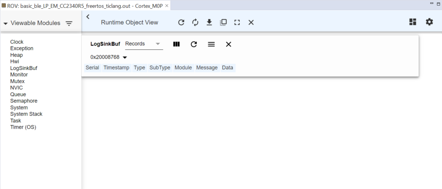Close the LogSinkBuf panel
Viewport: 442px width, 189px height.
pyautogui.click(x=228, y=44)
